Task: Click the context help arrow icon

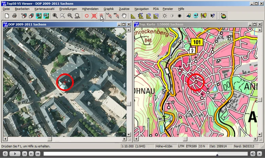Action: [212, 16]
